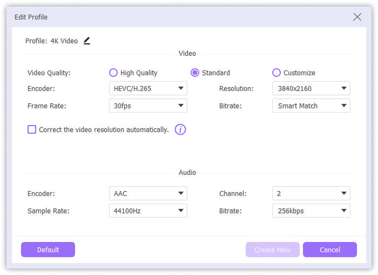Click the Video section heading

tap(187, 53)
